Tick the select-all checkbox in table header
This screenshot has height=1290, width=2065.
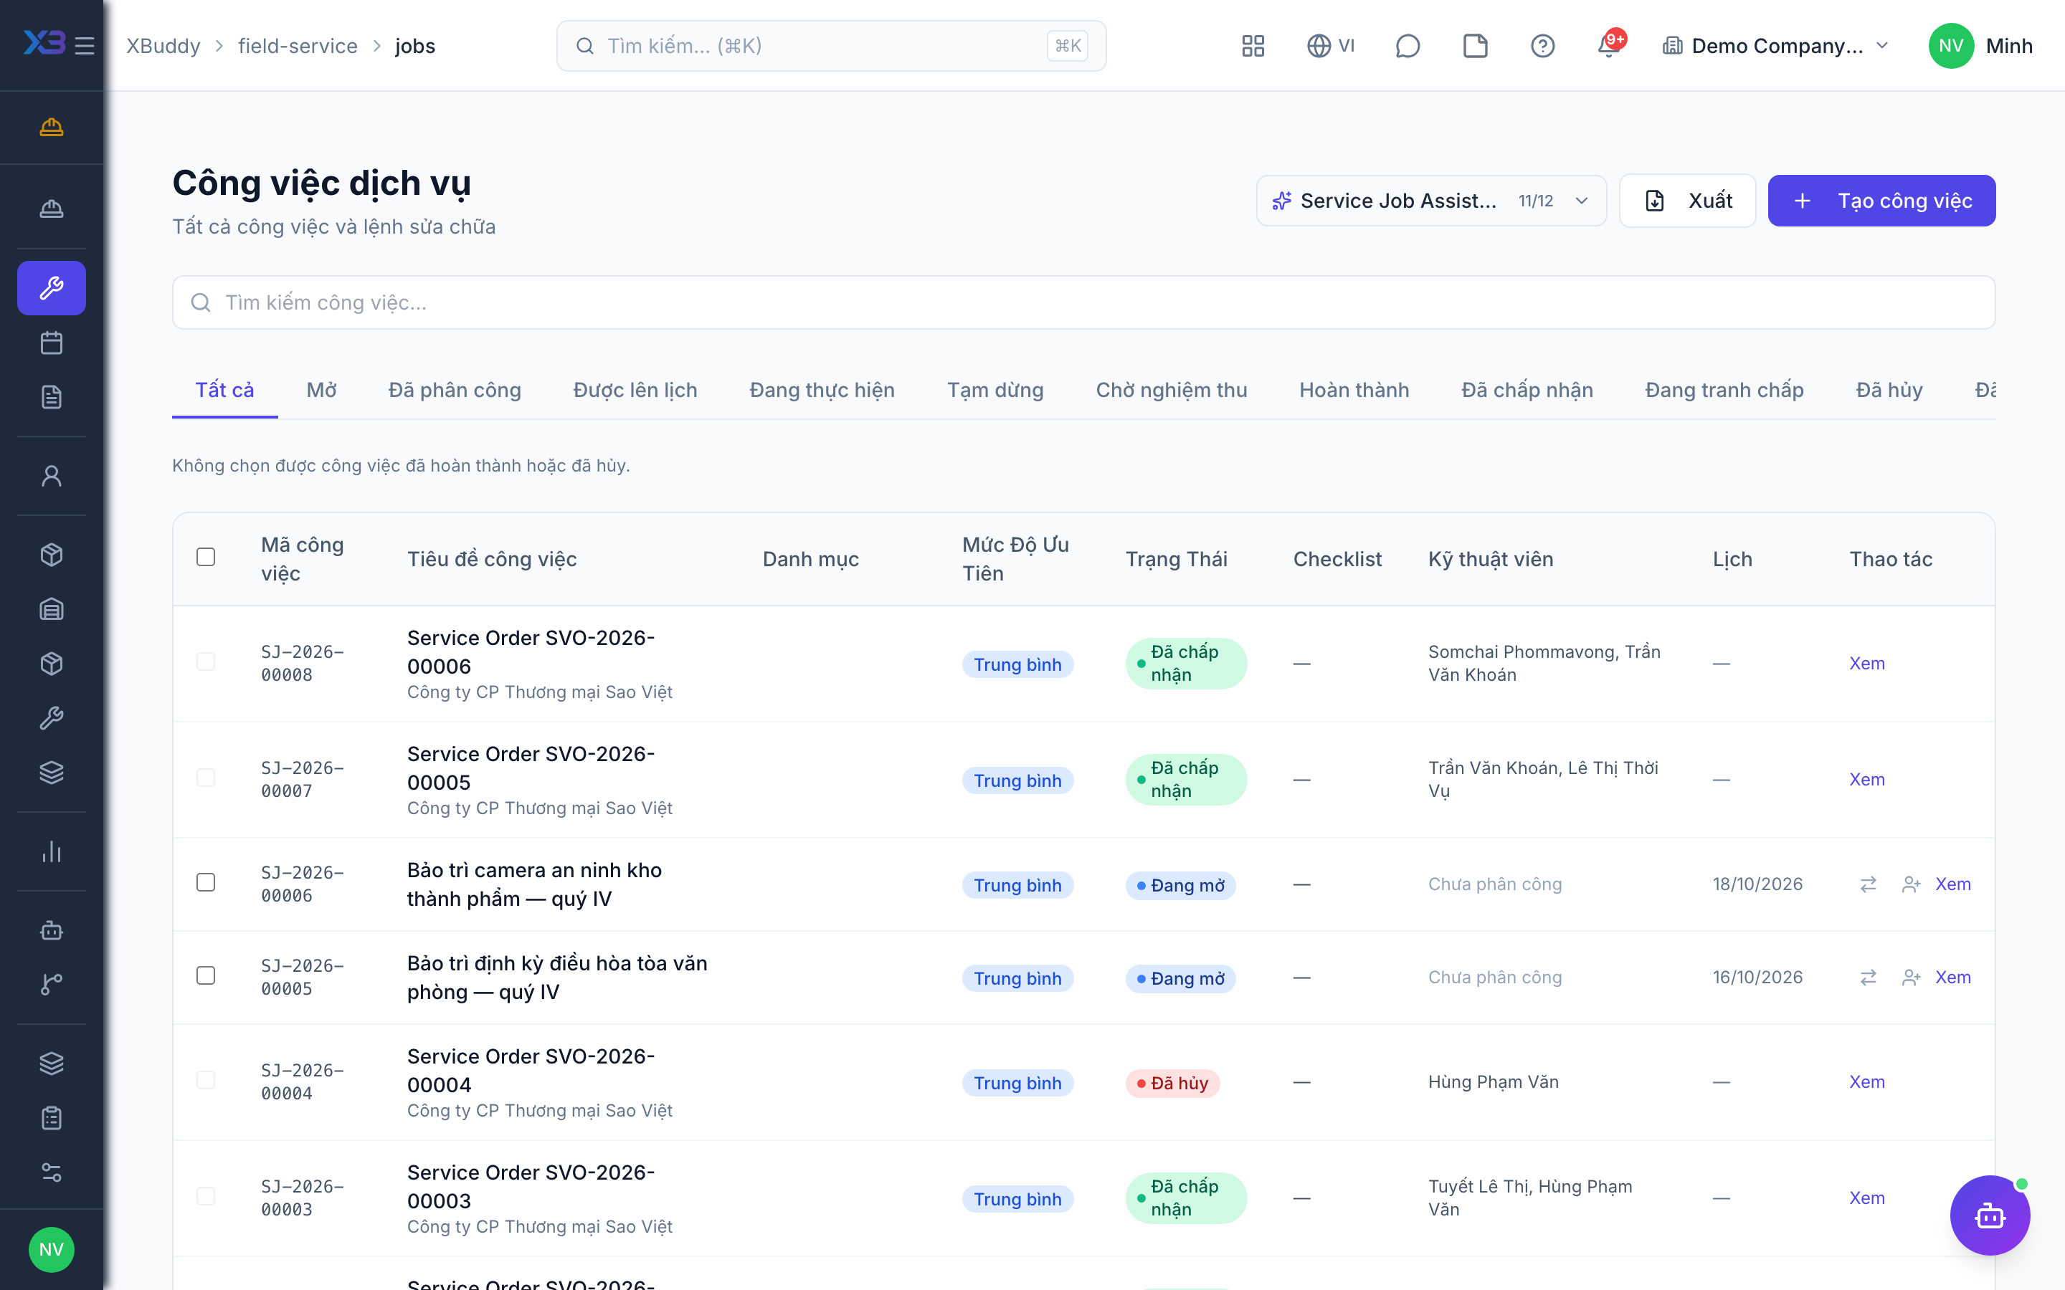(x=206, y=557)
